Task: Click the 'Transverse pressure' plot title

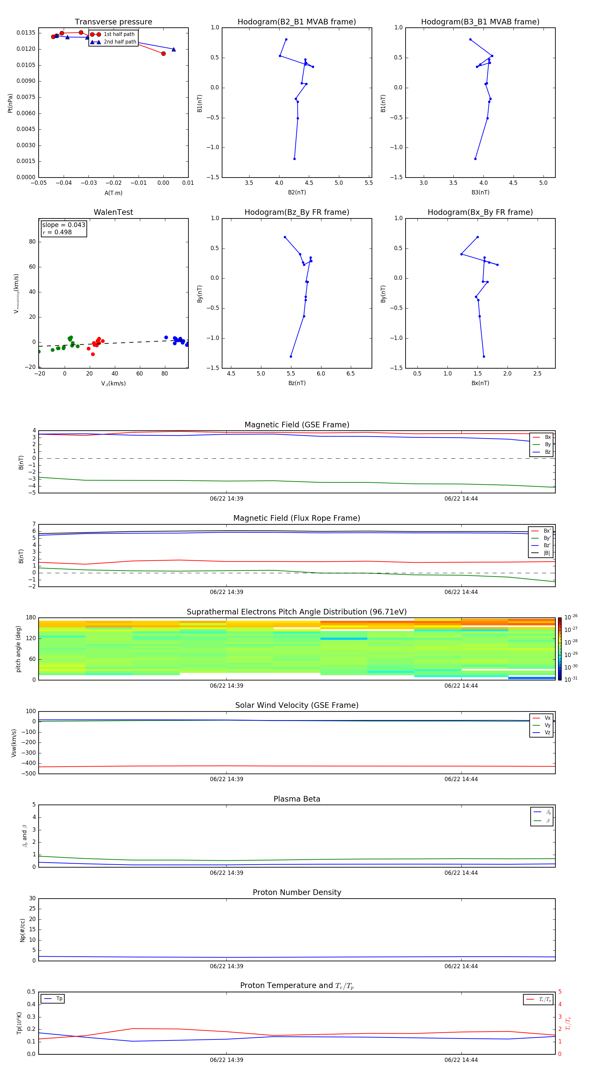Action: click(113, 22)
